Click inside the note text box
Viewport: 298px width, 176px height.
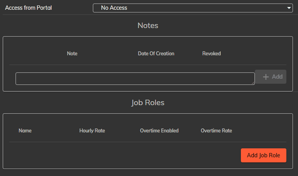click(135, 78)
